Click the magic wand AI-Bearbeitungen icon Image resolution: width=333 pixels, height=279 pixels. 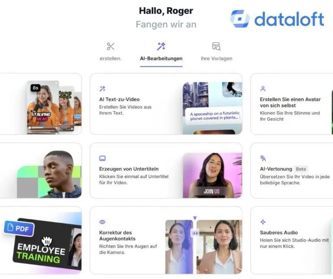point(161,46)
